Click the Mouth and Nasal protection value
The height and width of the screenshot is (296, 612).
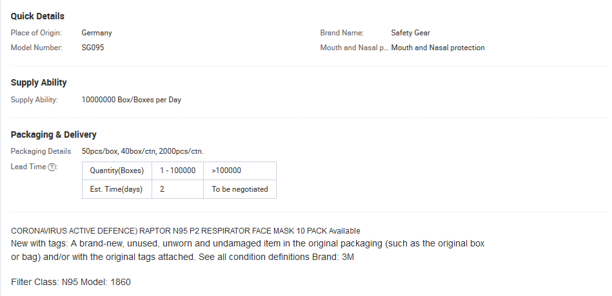coord(438,48)
